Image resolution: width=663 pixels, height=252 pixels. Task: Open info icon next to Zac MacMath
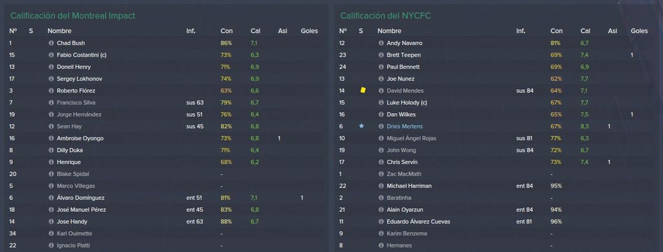tap(381, 174)
